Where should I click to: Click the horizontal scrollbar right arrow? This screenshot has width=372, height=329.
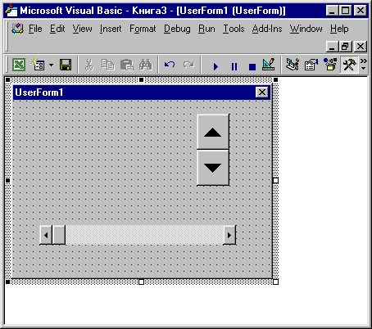(x=229, y=235)
